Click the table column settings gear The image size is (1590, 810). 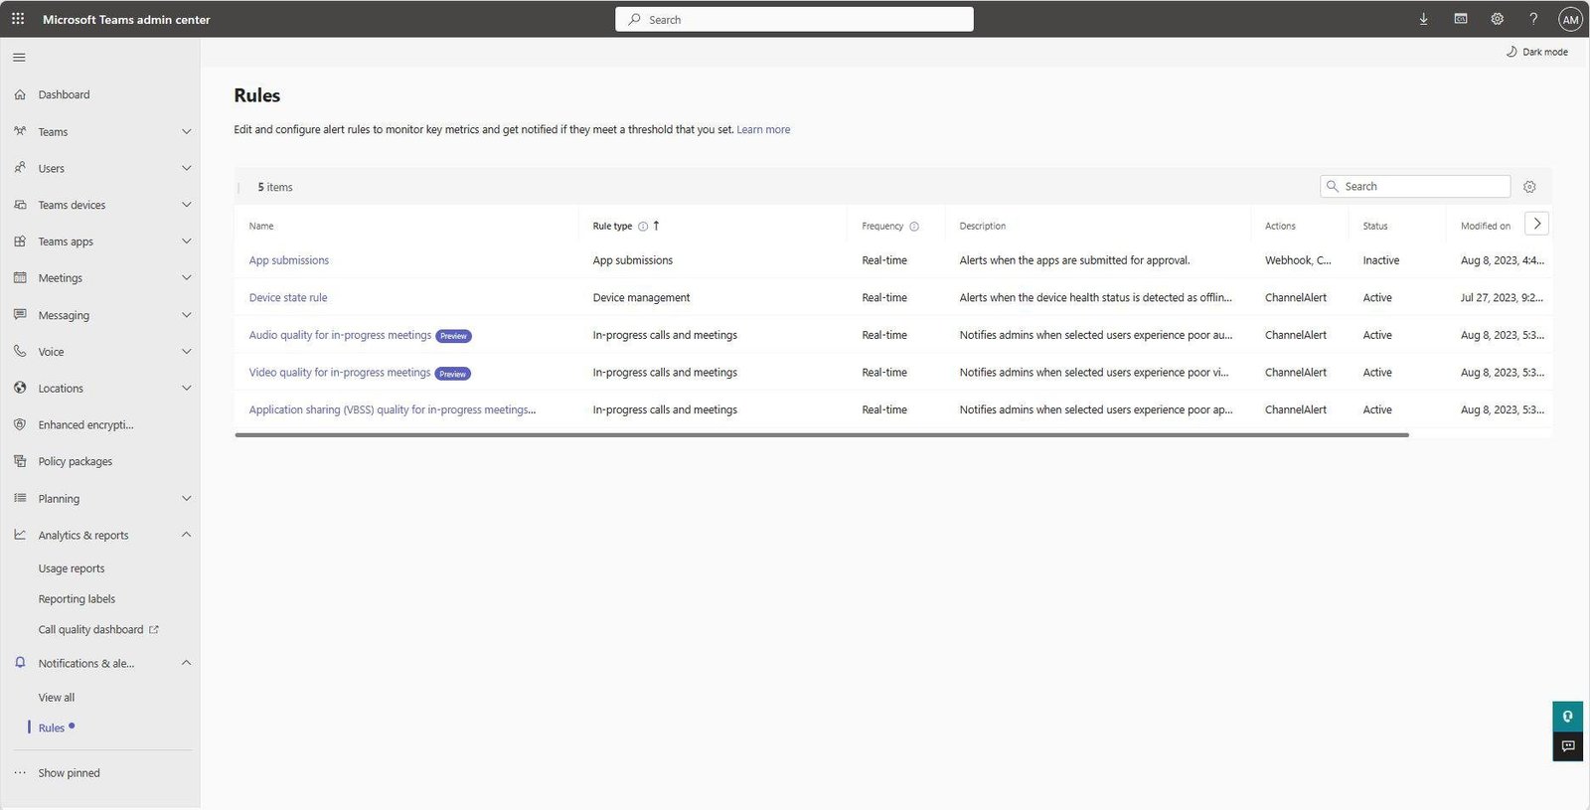pos(1529,187)
